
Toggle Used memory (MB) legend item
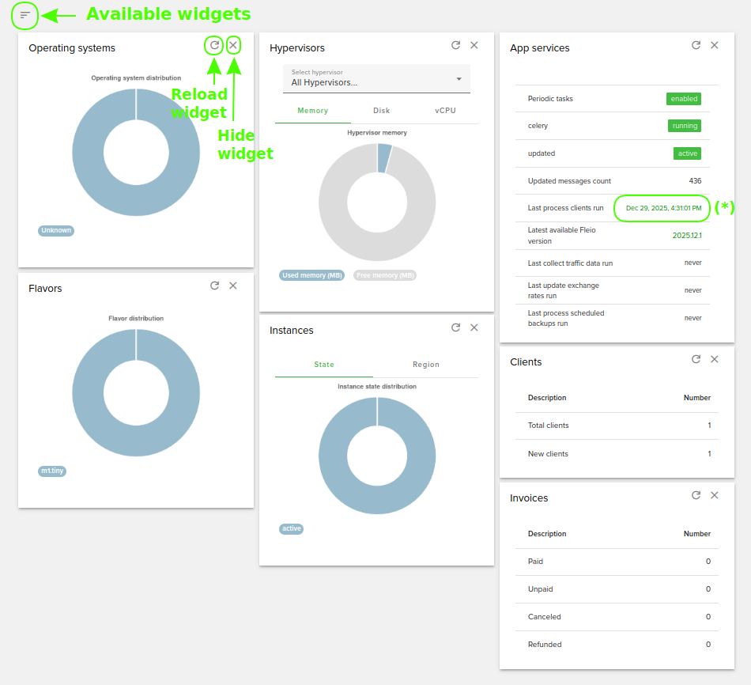[312, 275]
